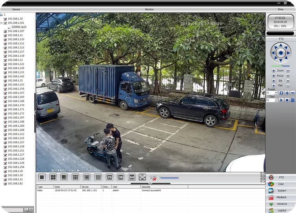Screen dimensions: 296x213
Task: Open the Advance menu button
Action: [x=281, y=204]
